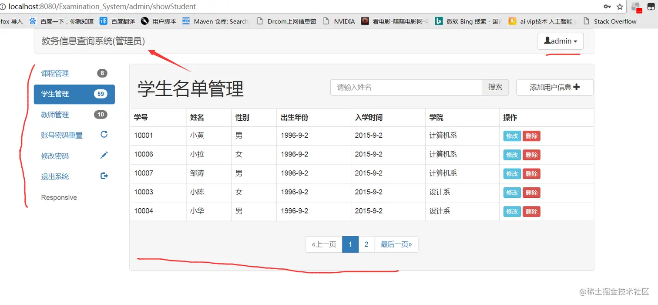Open the 百度一下 bookmark
658x305 pixels.
(x=61, y=21)
